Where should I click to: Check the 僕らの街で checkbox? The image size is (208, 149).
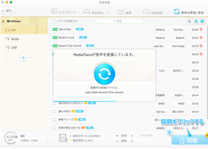coord(54,111)
